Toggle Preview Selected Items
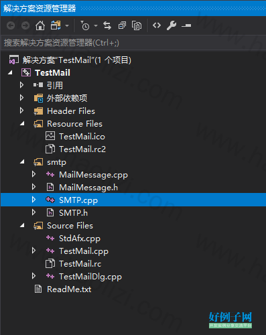Image resolution: width=266 pixels, height=335 pixels. (x=186, y=26)
